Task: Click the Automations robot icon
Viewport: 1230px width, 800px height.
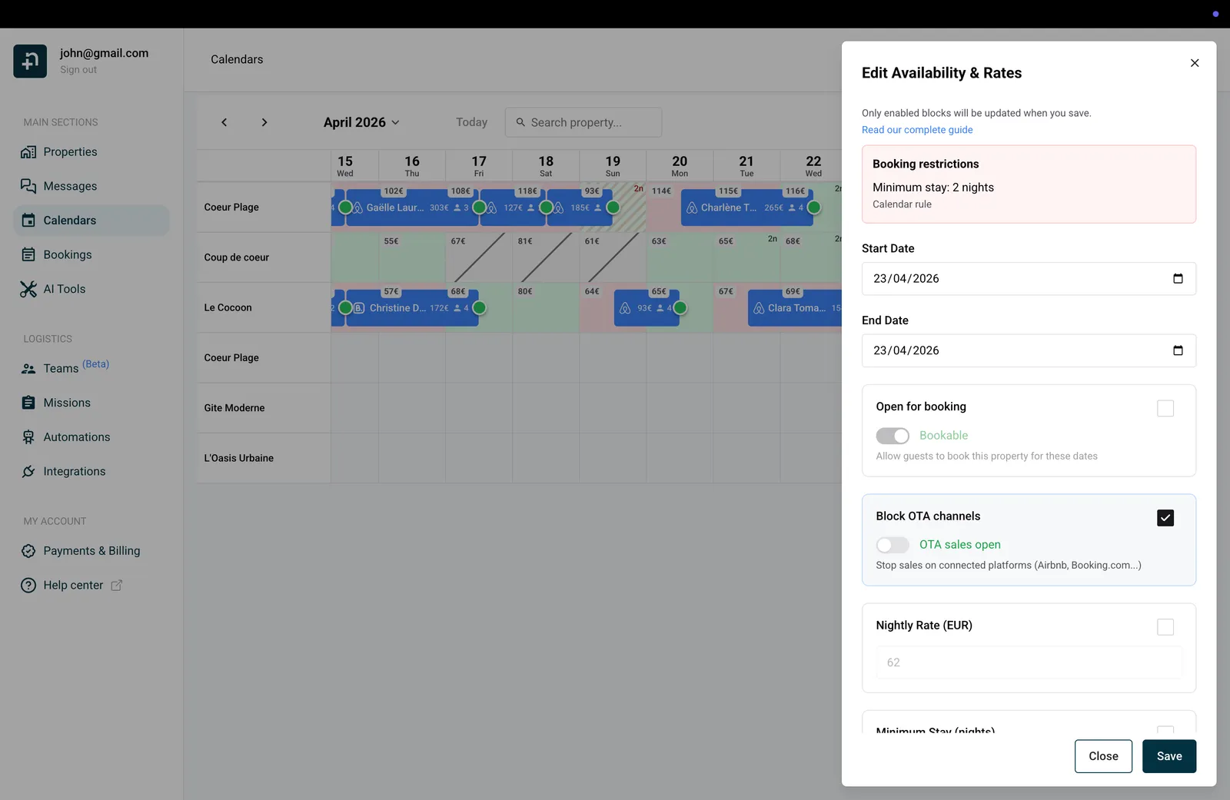Action: [x=28, y=437]
